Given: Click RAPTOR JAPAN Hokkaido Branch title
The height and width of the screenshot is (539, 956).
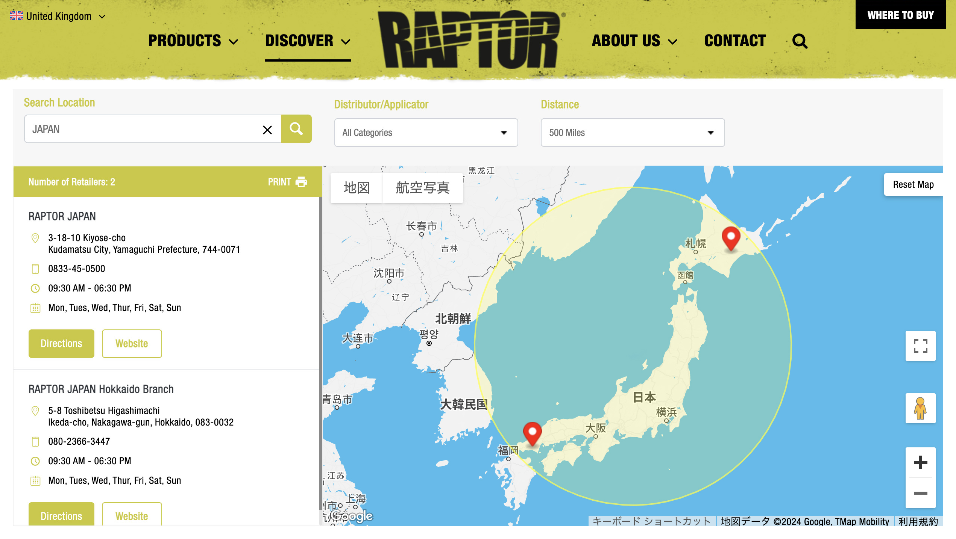Looking at the screenshot, I should 101,389.
